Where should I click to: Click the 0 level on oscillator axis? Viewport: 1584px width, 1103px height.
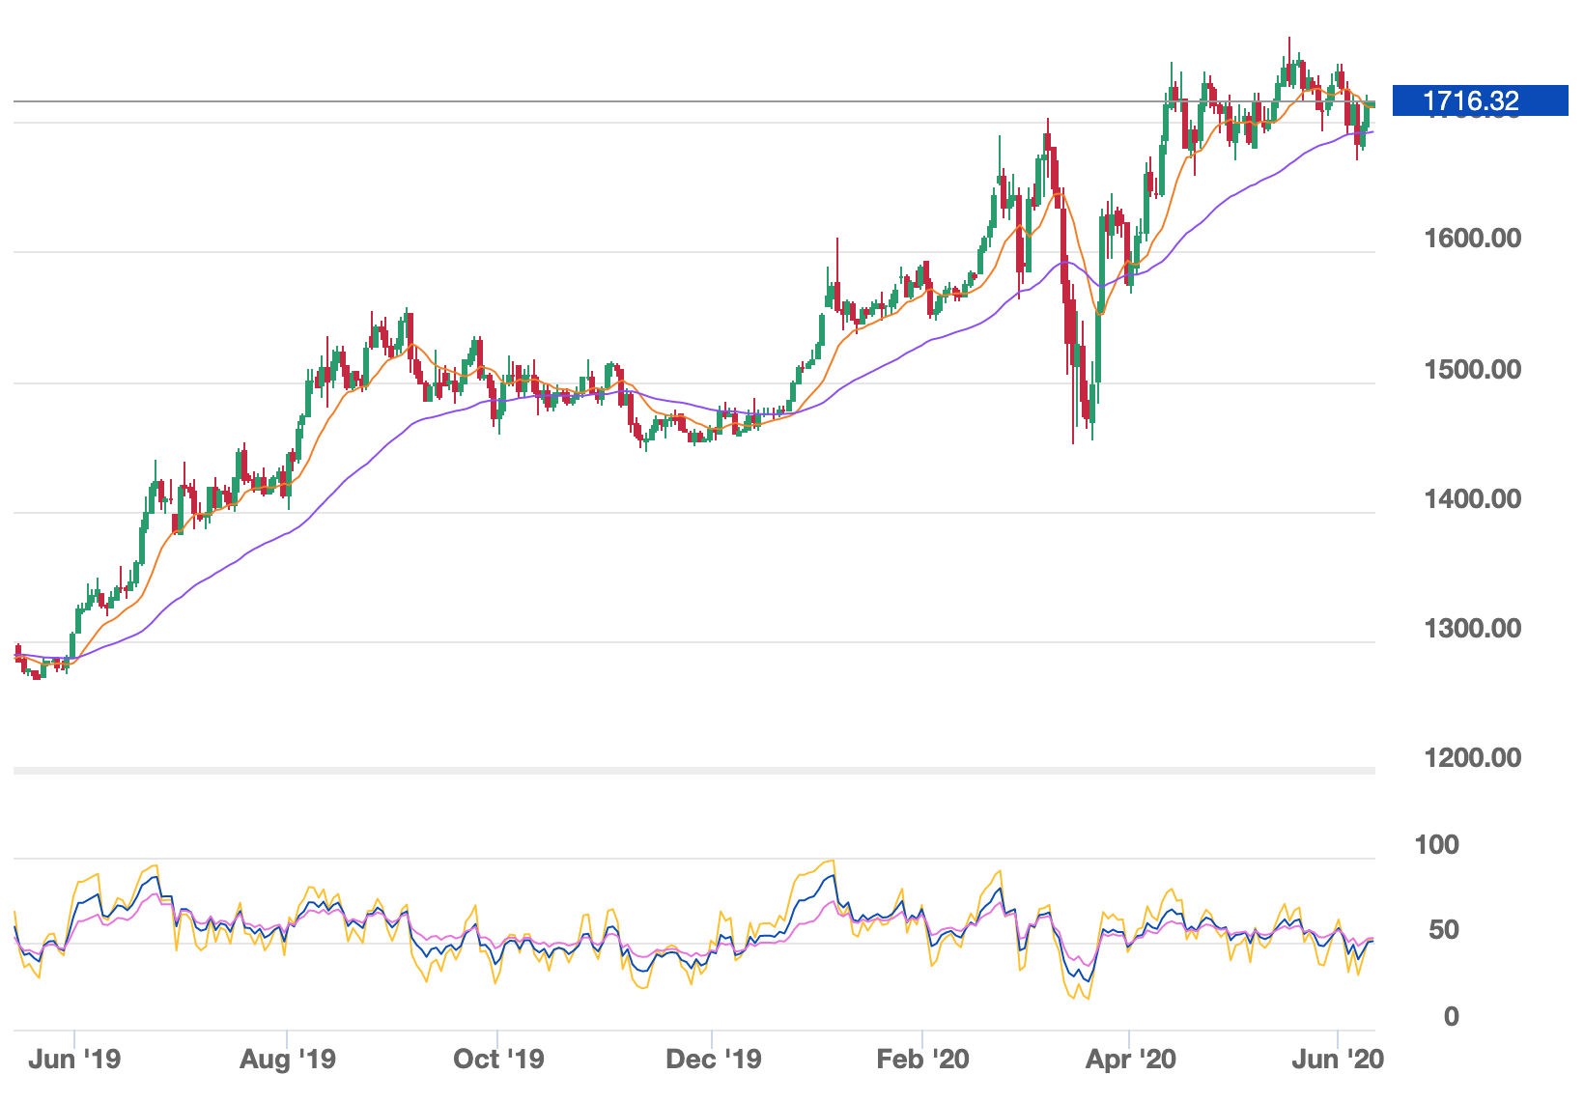click(1451, 1016)
